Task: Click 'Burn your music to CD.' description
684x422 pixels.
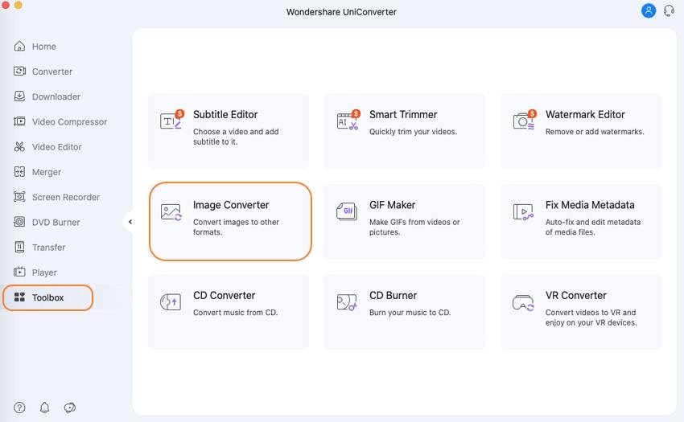Action: (410, 313)
